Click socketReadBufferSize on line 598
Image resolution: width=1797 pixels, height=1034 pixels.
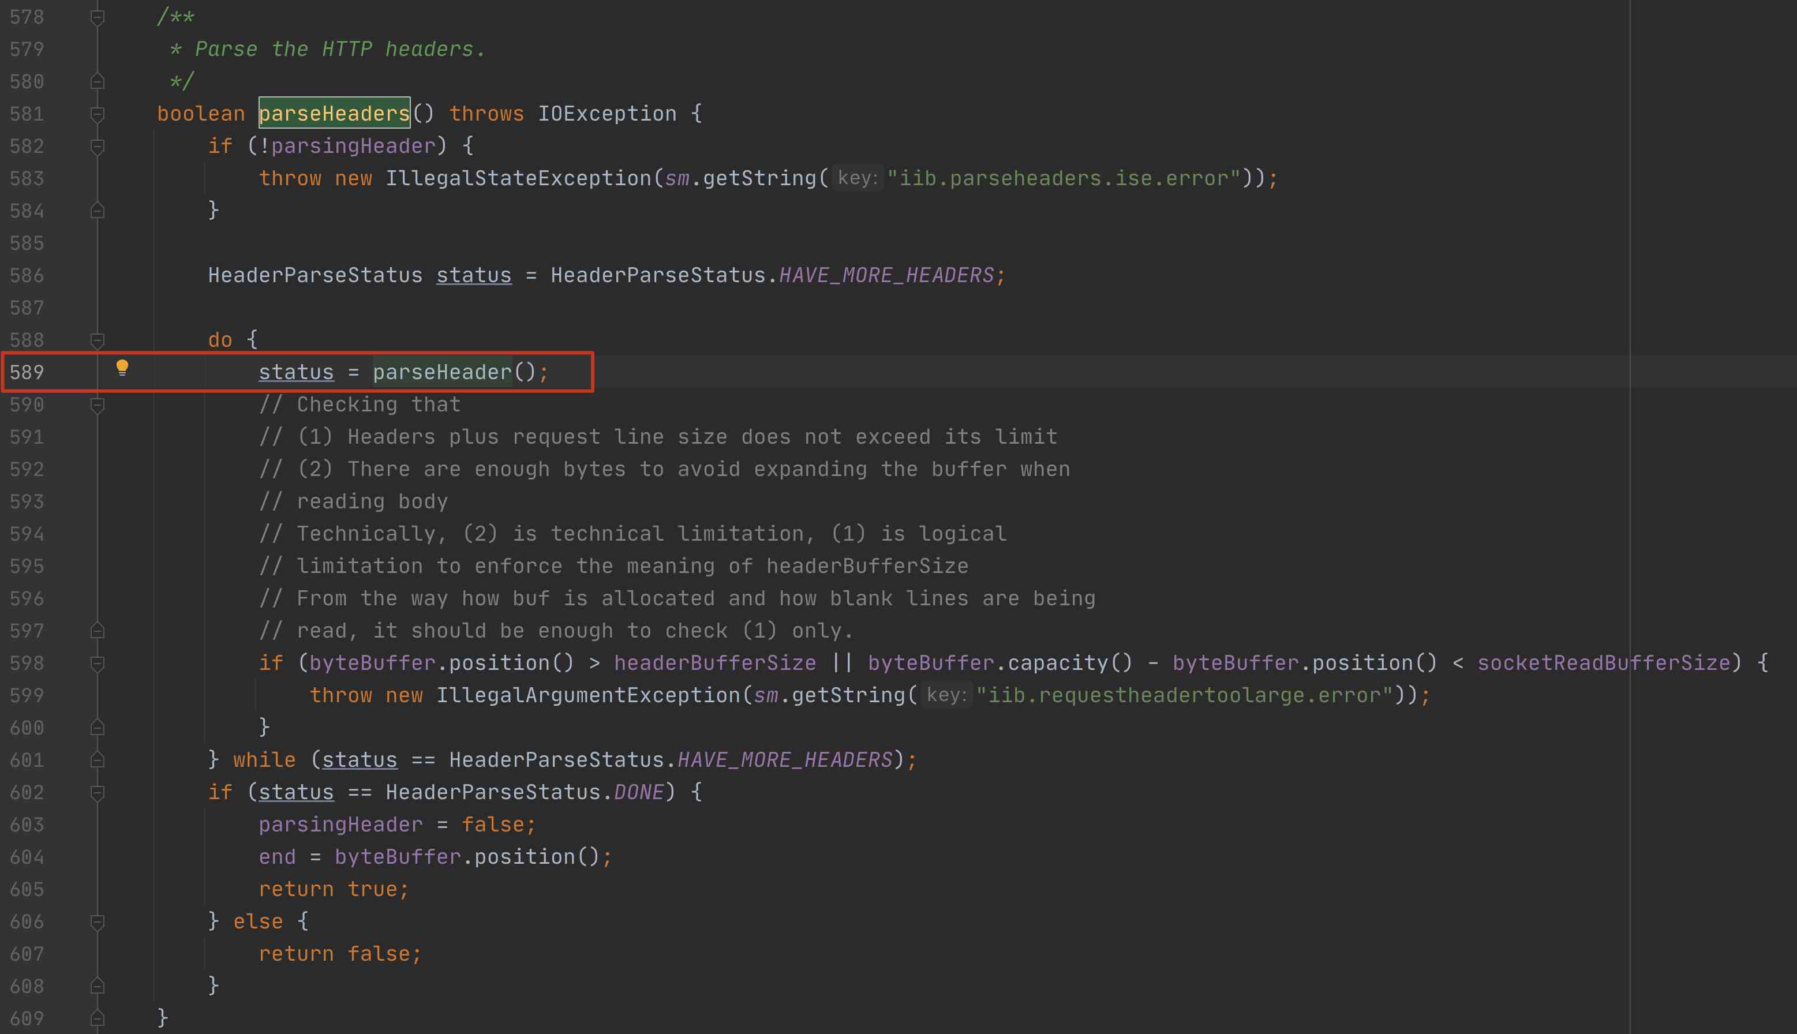pos(1604,664)
